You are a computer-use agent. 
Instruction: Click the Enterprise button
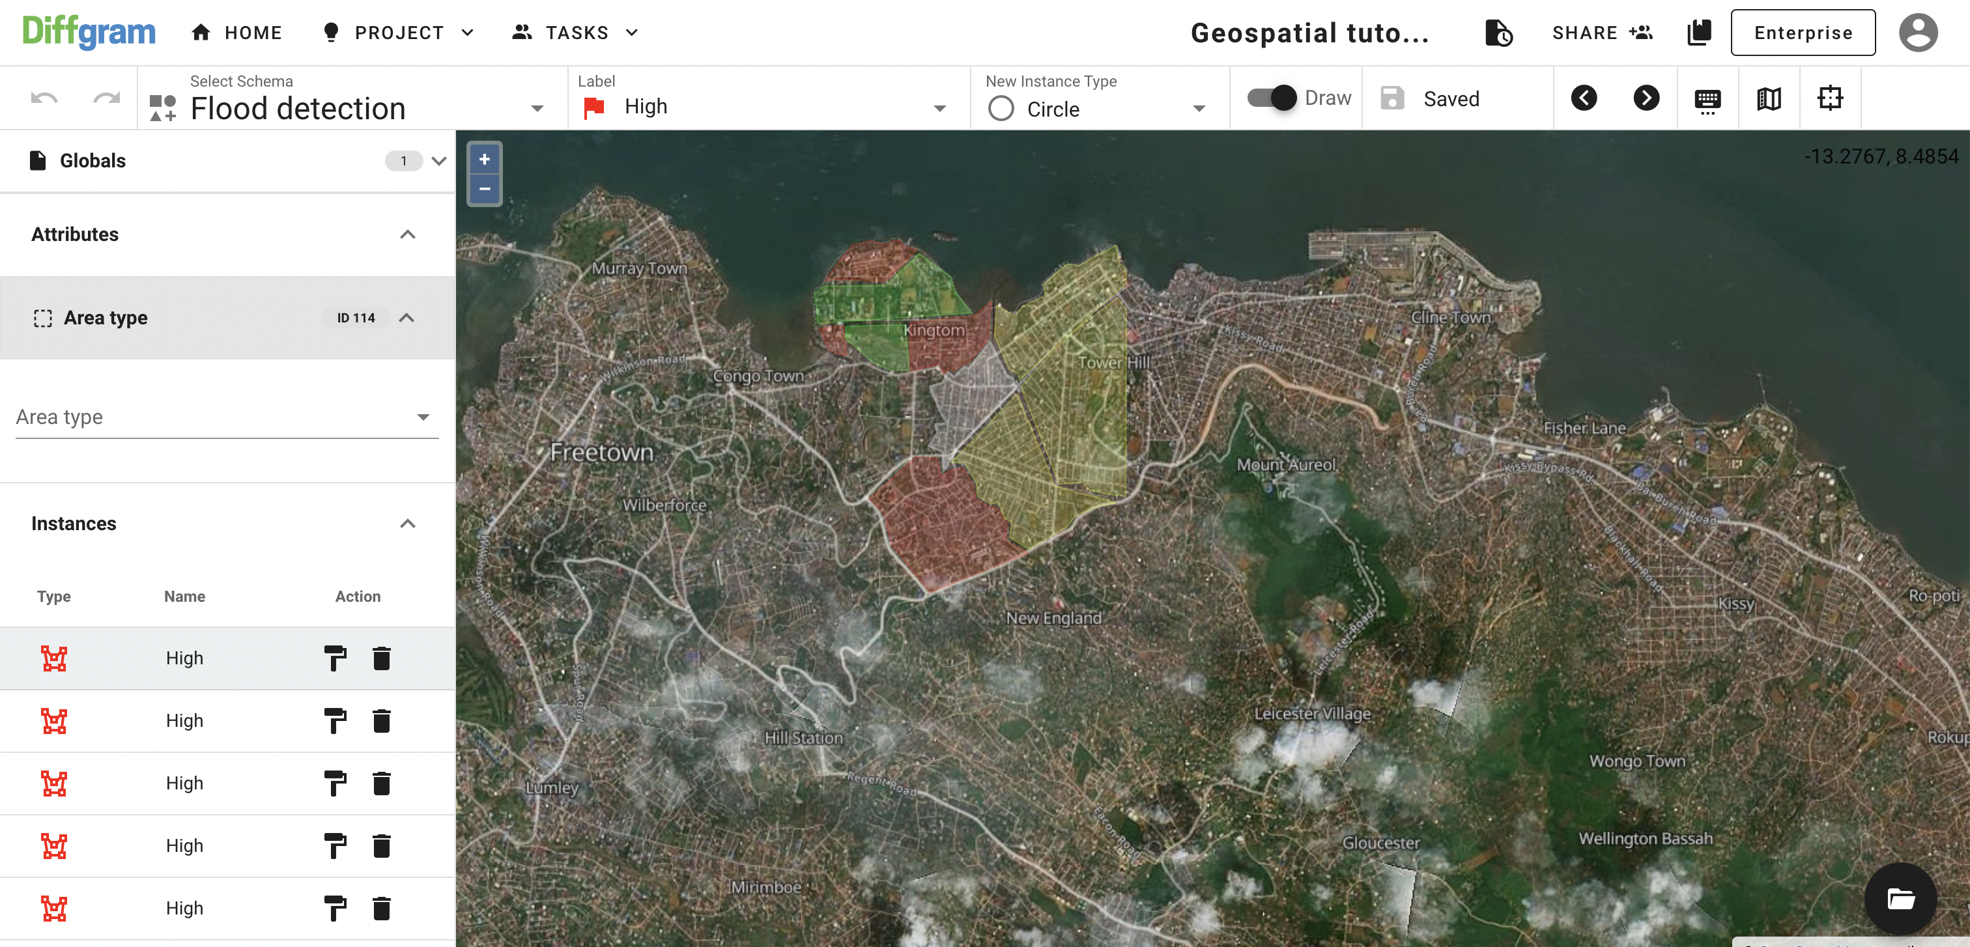[x=1803, y=33]
